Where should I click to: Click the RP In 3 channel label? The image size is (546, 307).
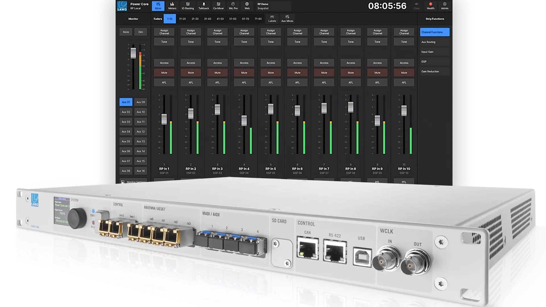point(218,169)
